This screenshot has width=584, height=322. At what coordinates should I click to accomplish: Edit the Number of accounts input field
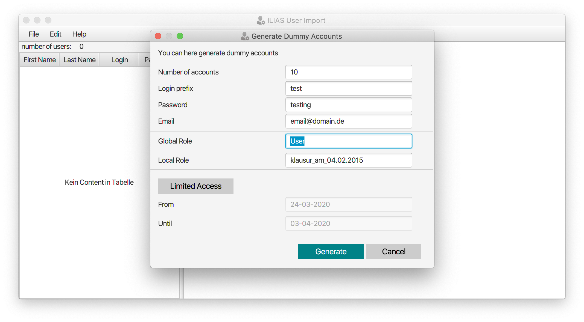pyautogui.click(x=348, y=72)
